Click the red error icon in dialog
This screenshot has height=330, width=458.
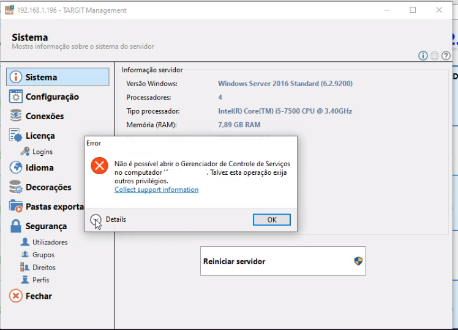pyautogui.click(x=99, y=166)
